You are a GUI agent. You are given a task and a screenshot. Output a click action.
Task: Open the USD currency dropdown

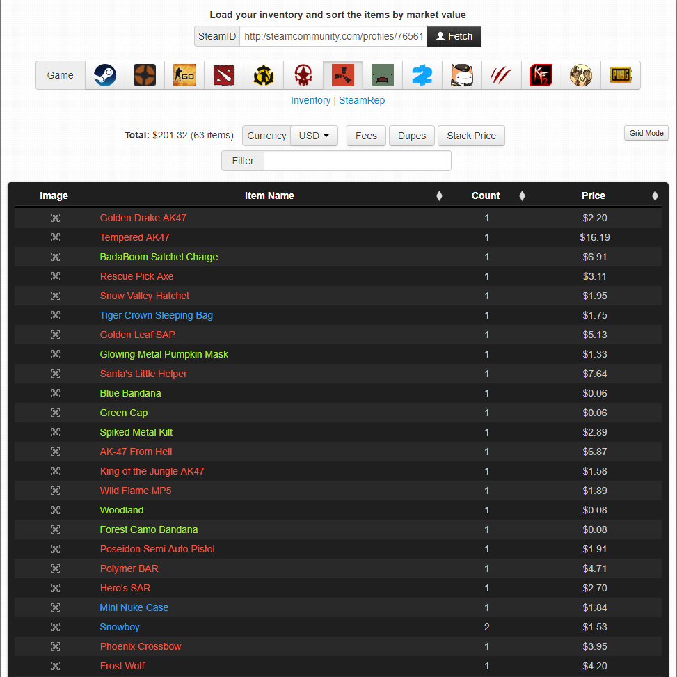coord(314,136)
